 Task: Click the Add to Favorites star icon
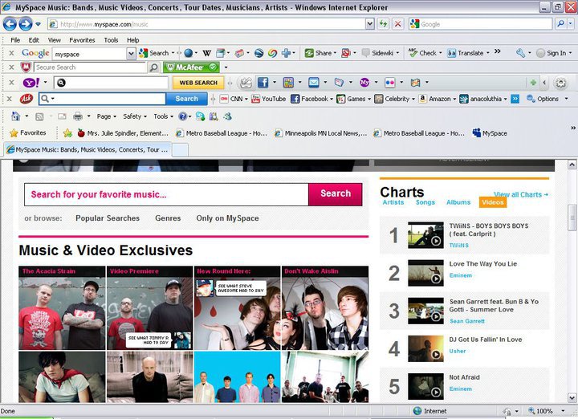(x=67, y=133)
